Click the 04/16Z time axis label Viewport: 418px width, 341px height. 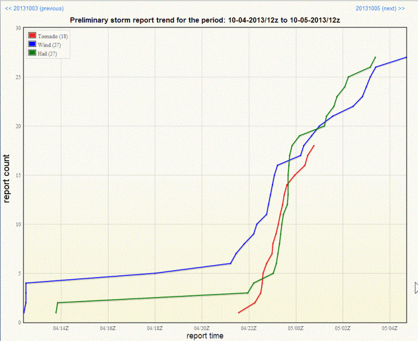[x=108, y=328]
